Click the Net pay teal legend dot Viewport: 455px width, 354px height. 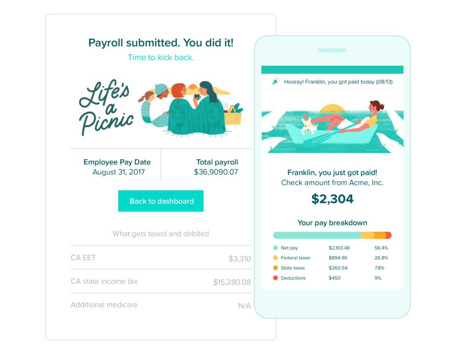point(275,248)
